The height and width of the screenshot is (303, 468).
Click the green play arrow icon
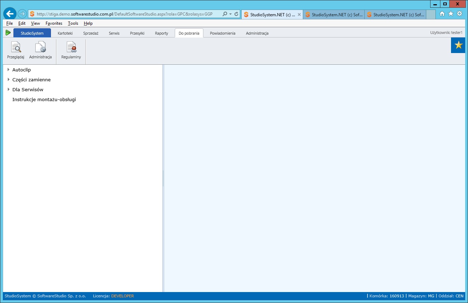tap(8, 33)
